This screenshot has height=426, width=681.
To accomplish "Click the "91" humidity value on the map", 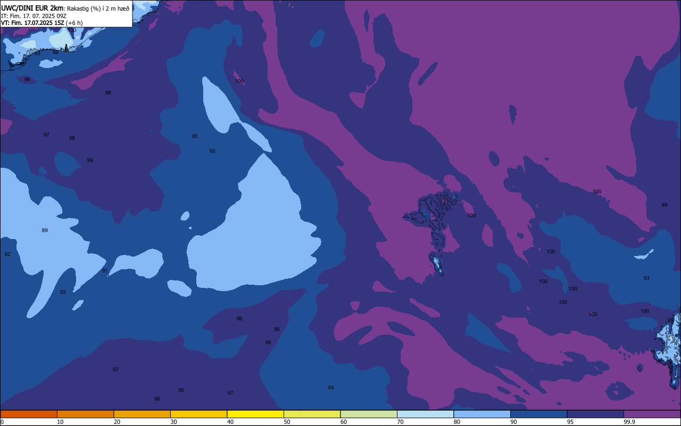I will 105,271.
